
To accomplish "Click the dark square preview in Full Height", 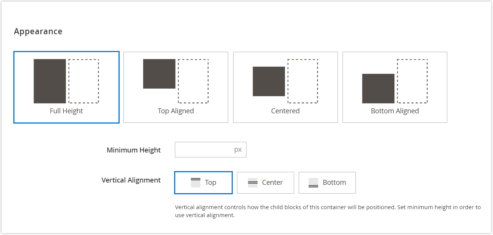I will (x=50, y=81).
